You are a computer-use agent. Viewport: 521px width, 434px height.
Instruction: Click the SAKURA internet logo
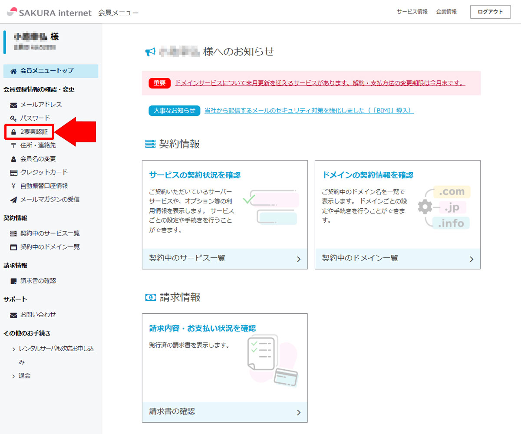point(49,12)
